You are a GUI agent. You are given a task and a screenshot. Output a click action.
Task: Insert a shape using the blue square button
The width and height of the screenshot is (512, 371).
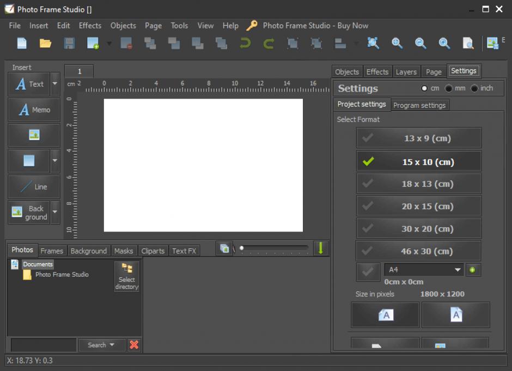tap(29, 161)
